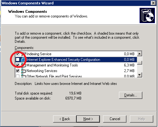This screenshot has height=127, width=158.
Task: Select the Networking Services list entry
Action: [76, 71]
